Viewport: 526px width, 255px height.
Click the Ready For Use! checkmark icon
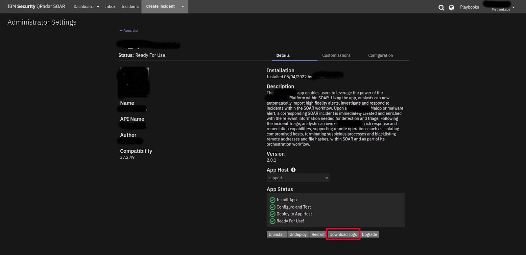coord(272,221)
